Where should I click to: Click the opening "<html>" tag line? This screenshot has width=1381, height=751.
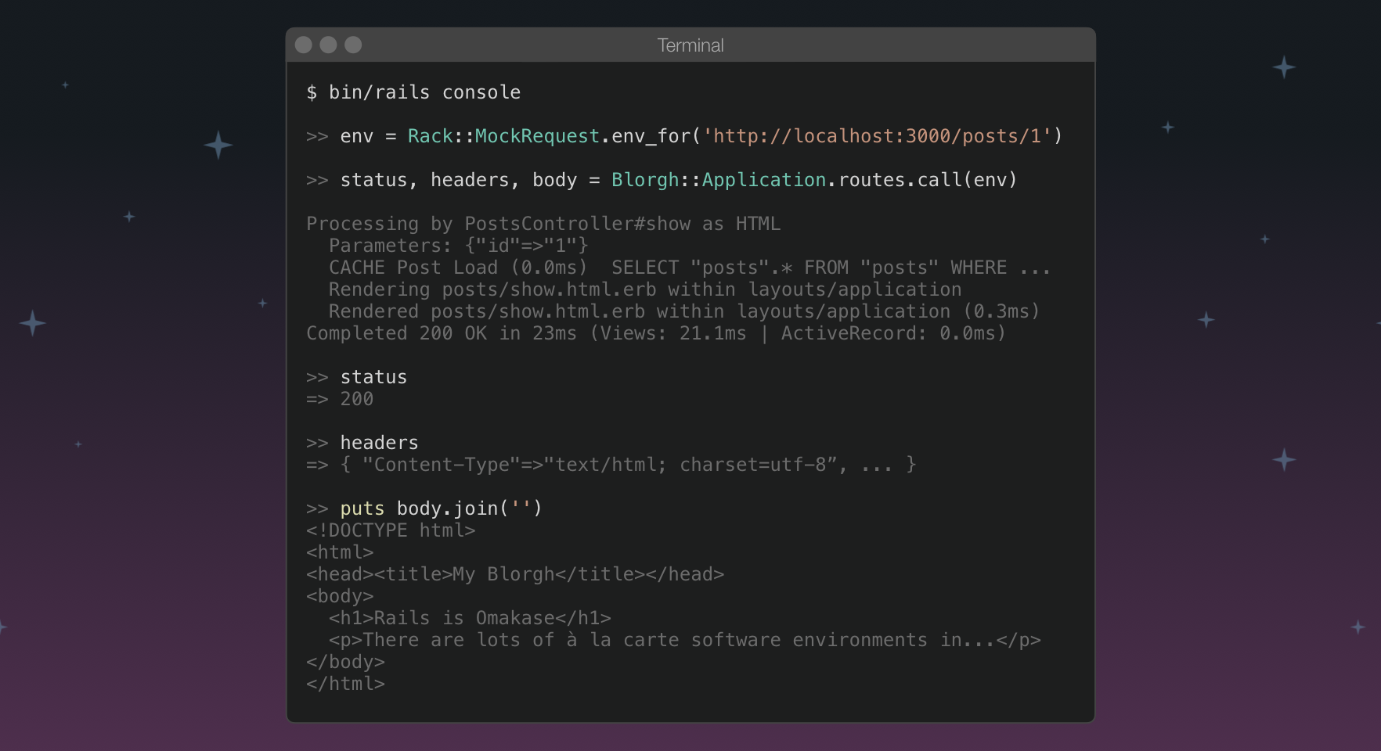coord(340,552)
